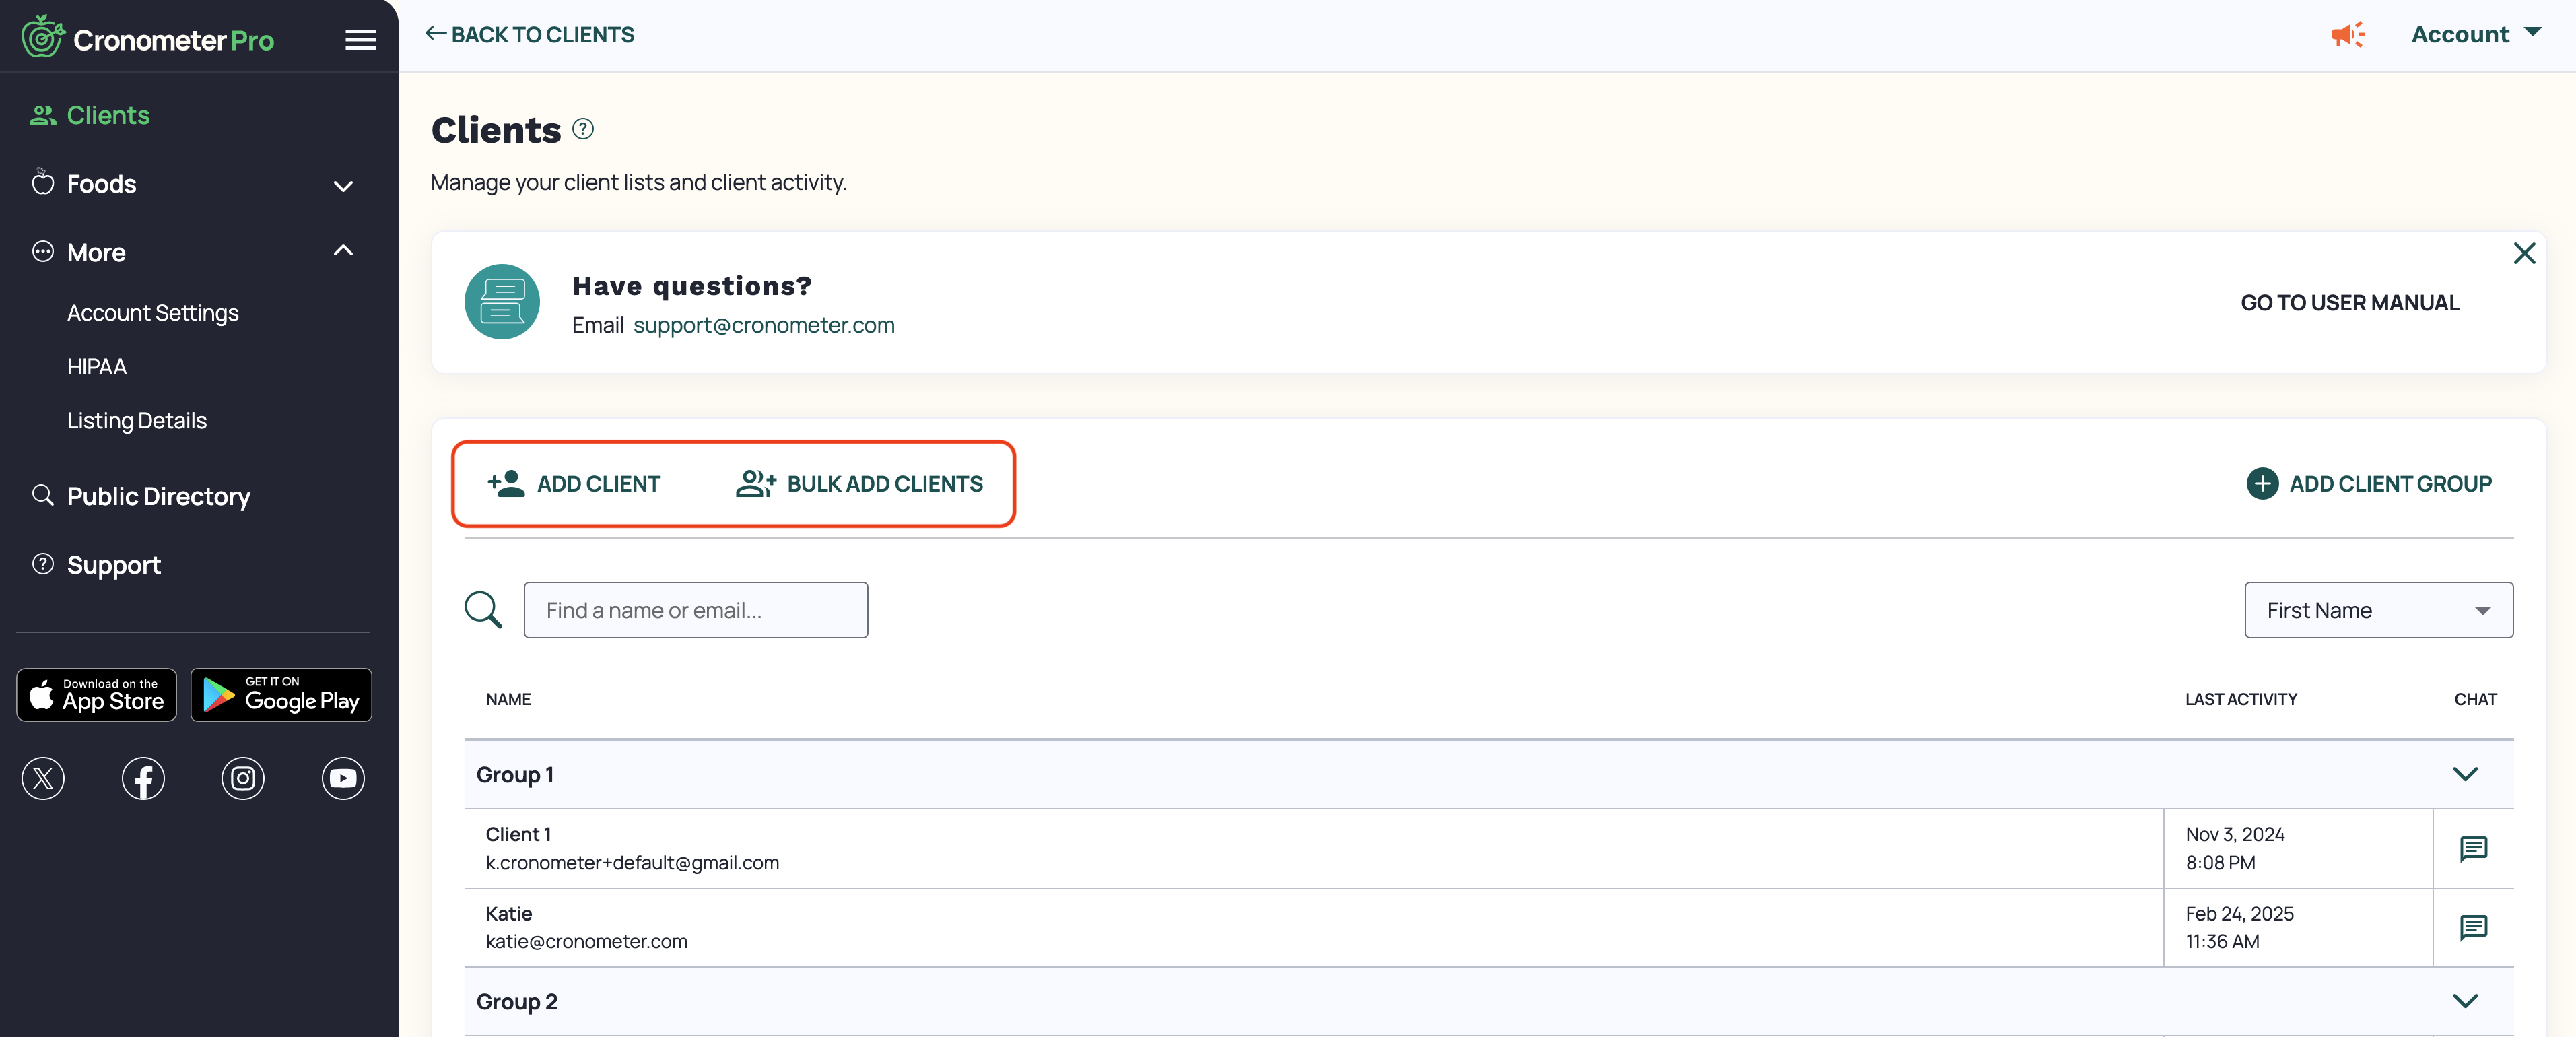Click the CHAT column header

2475,699
